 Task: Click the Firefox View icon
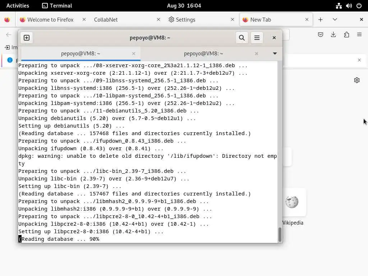[7, 20]
